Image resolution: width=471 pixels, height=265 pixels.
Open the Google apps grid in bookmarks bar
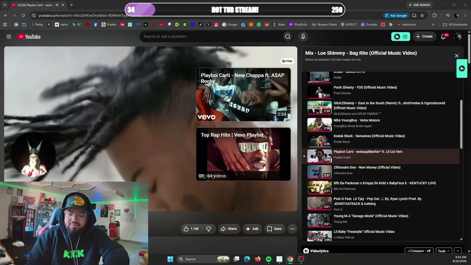point(5,25)
